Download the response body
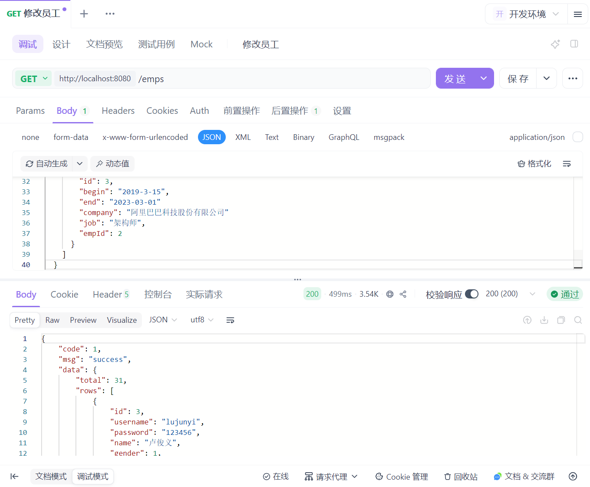 point(544,320)
